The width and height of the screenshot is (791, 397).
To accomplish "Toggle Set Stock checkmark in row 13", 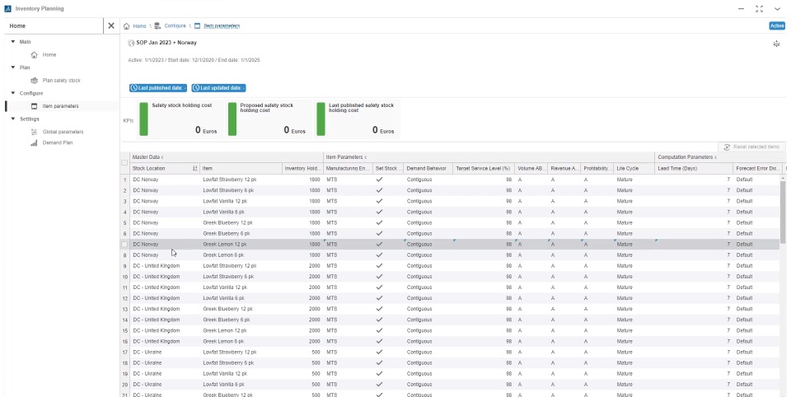I will [x=379, y=309].
